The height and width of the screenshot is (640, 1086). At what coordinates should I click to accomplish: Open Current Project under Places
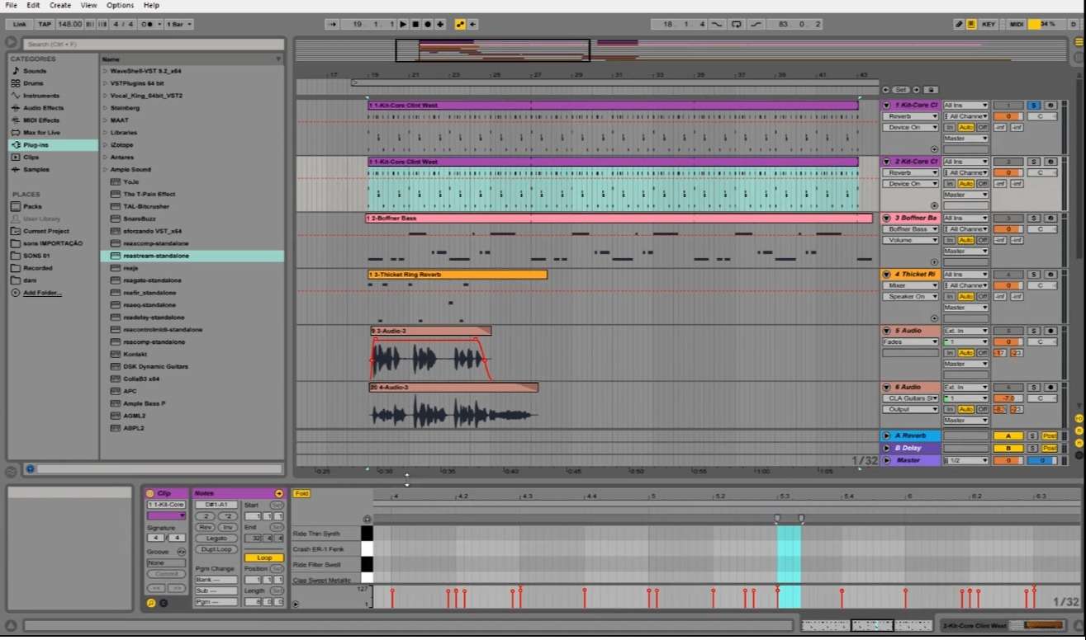(45, 231)
